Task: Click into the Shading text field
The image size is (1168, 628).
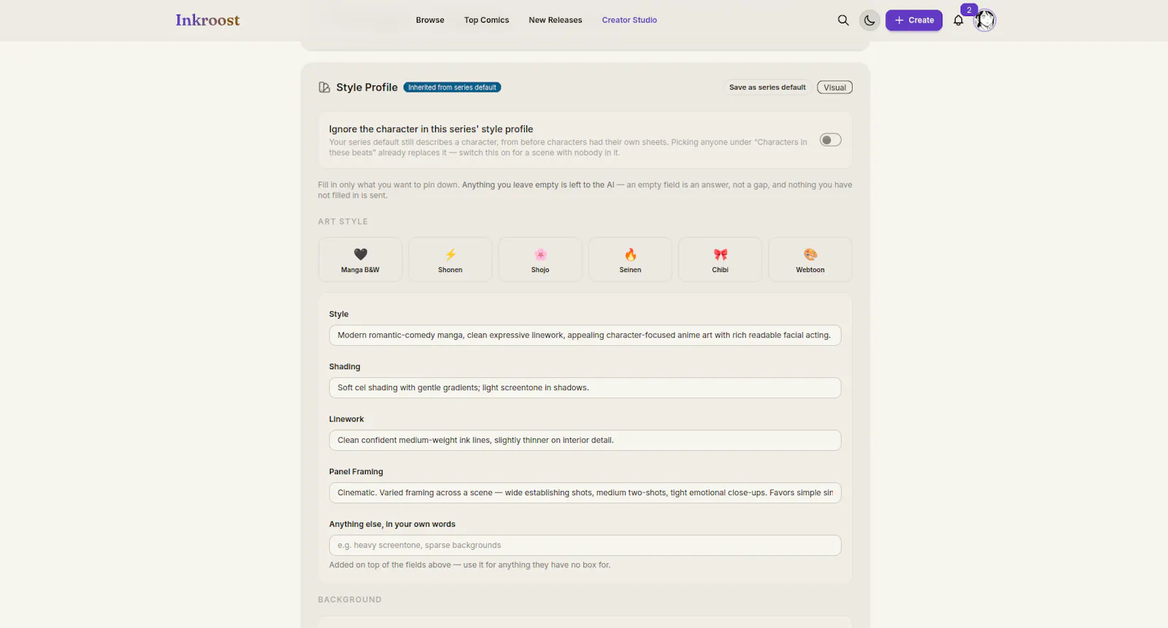Action: tap(585, 388)
